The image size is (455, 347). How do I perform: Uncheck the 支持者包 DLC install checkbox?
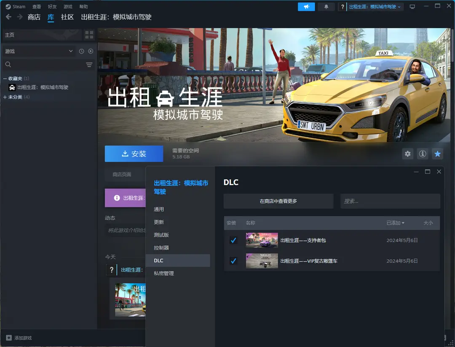(x=233, y=240)
